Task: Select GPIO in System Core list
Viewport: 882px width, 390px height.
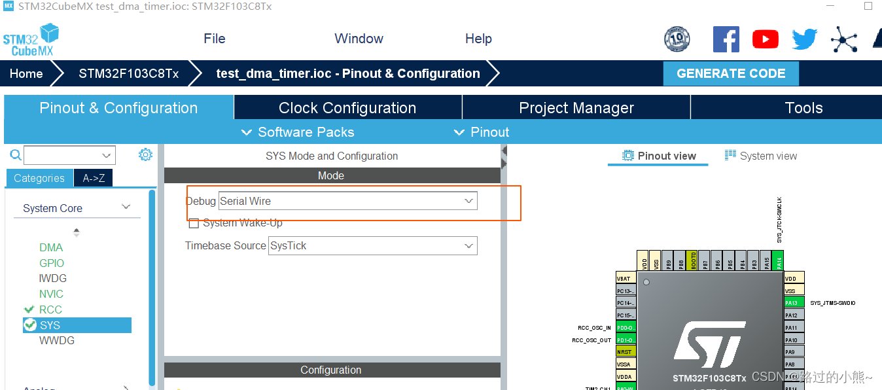Action: 52,263
